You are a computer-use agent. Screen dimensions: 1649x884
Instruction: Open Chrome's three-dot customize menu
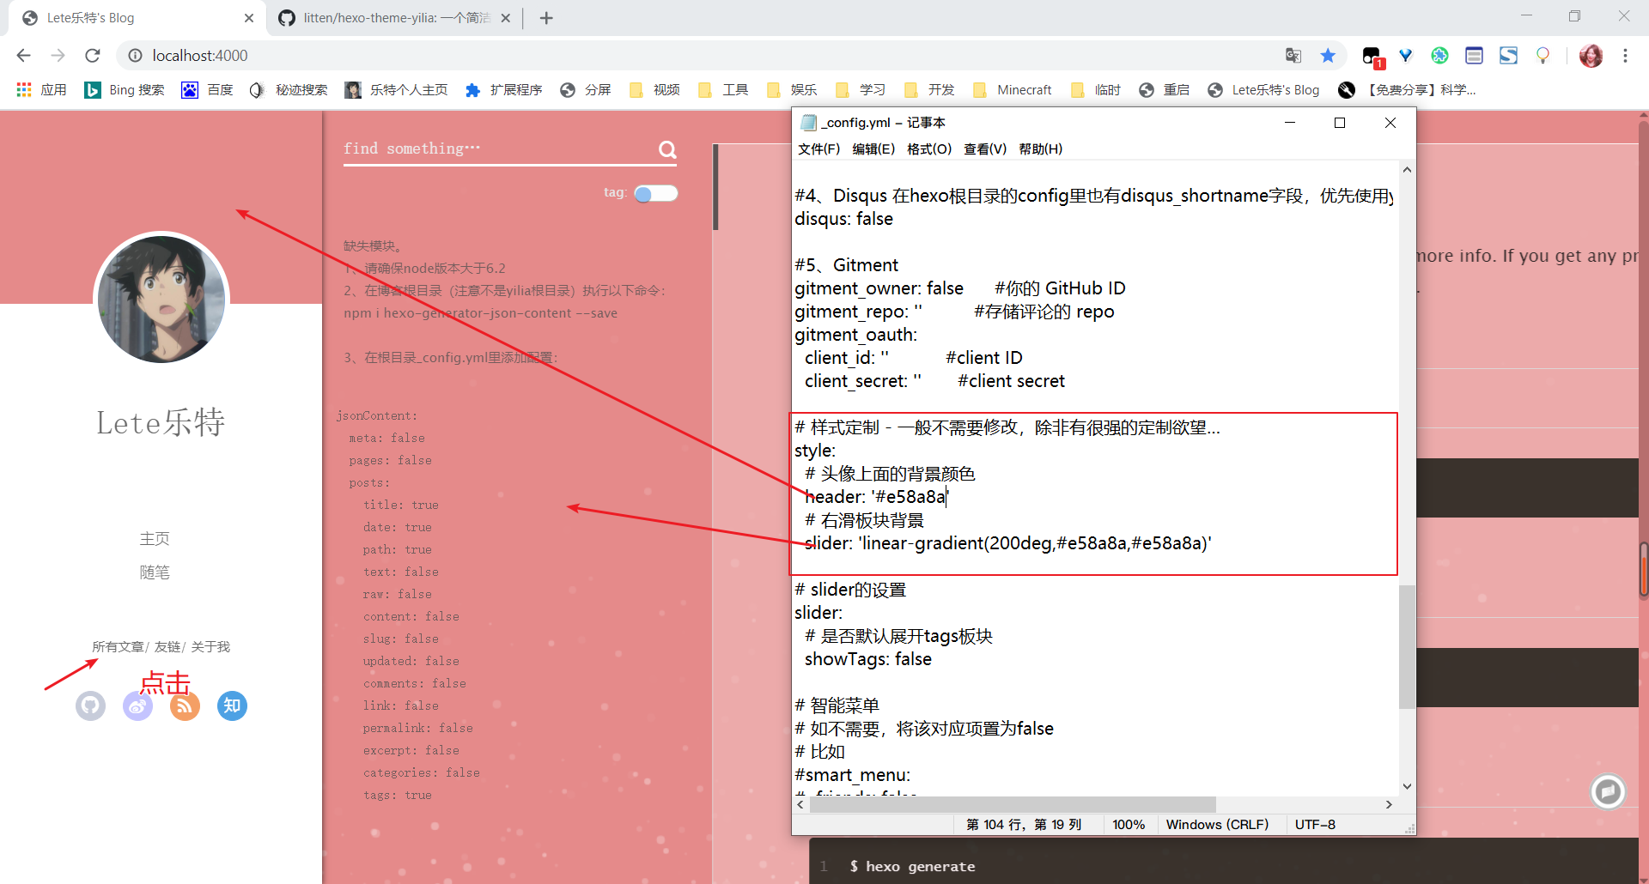pos(1626,56)
